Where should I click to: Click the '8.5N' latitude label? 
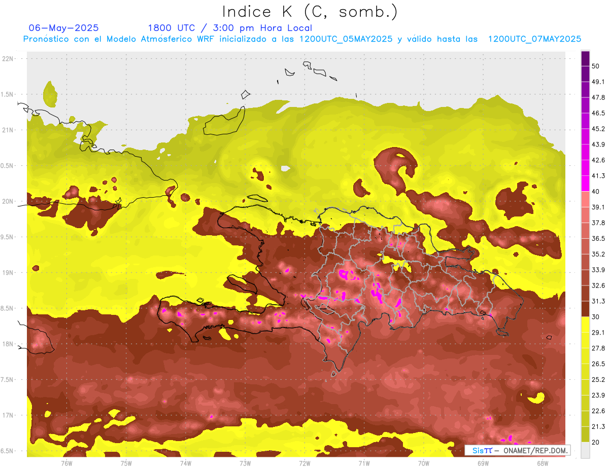point(8,308)
